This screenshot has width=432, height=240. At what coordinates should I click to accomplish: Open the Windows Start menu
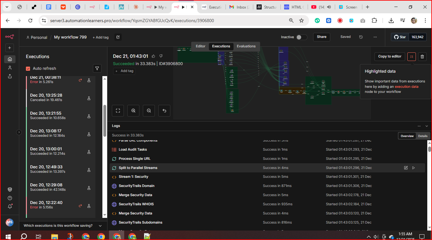click(x=8, y=236)
